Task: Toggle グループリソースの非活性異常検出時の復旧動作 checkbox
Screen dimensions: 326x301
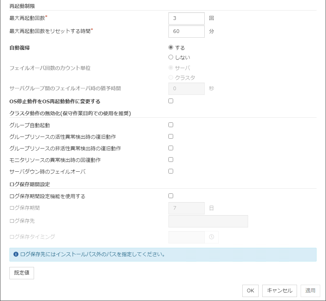Action: (x=171, y=148)
